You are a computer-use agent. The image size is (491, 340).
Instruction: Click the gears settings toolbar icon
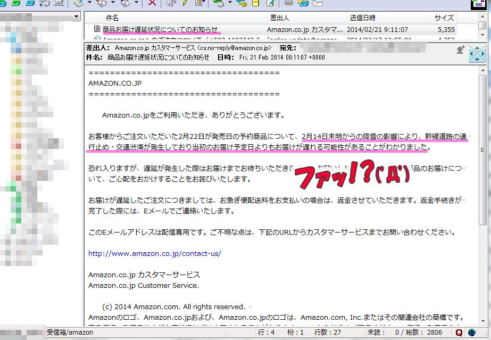point(242,3)
